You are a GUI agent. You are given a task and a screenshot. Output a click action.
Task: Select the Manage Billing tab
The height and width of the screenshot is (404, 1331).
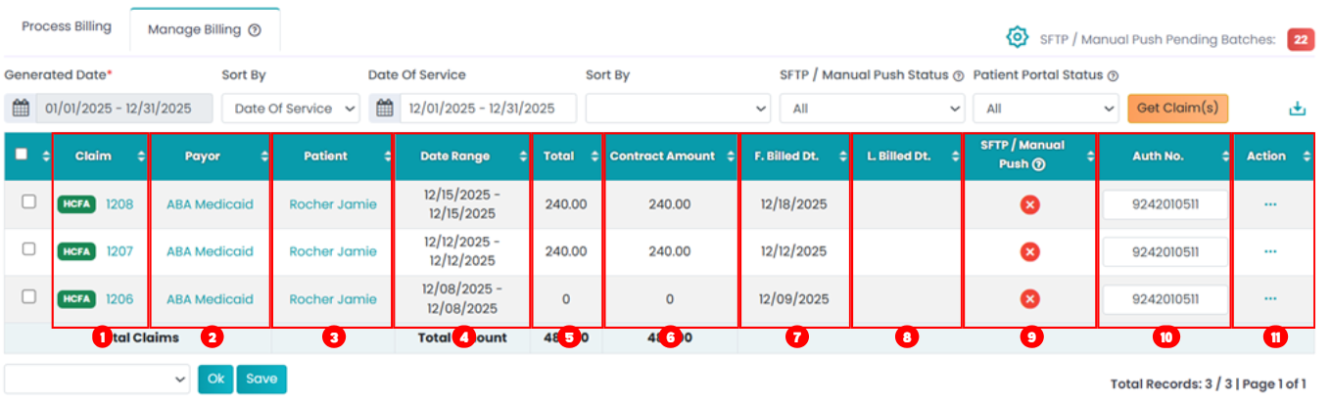click(204, 29)
